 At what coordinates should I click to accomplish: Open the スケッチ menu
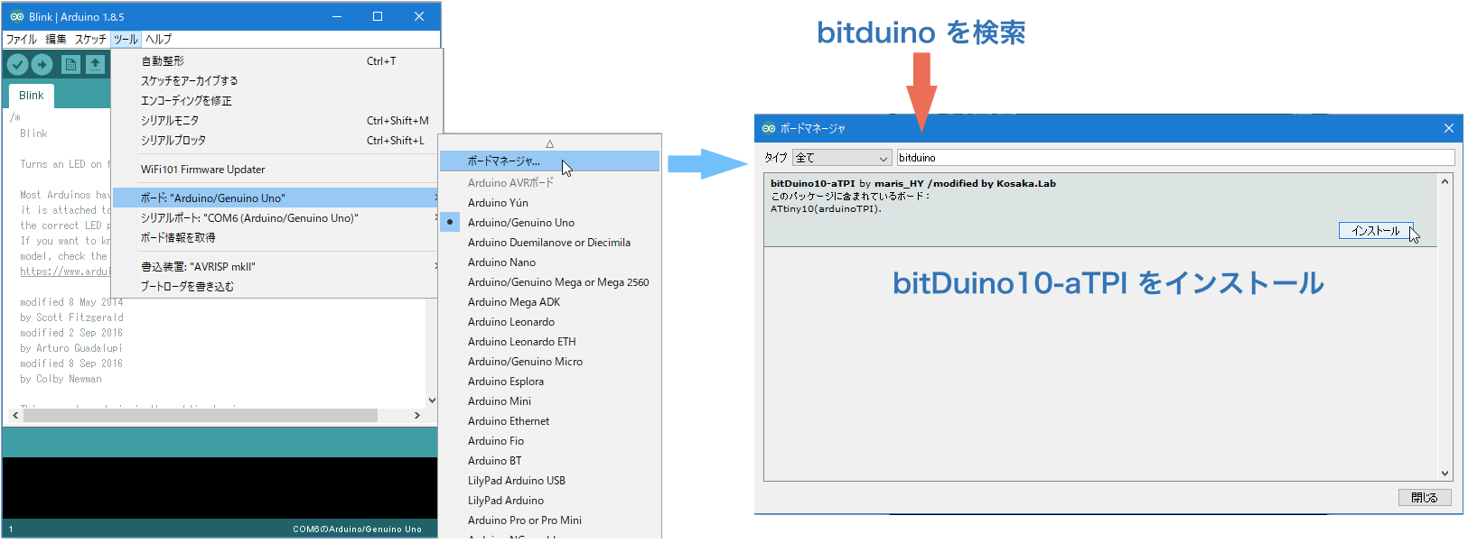coord(90,39)
